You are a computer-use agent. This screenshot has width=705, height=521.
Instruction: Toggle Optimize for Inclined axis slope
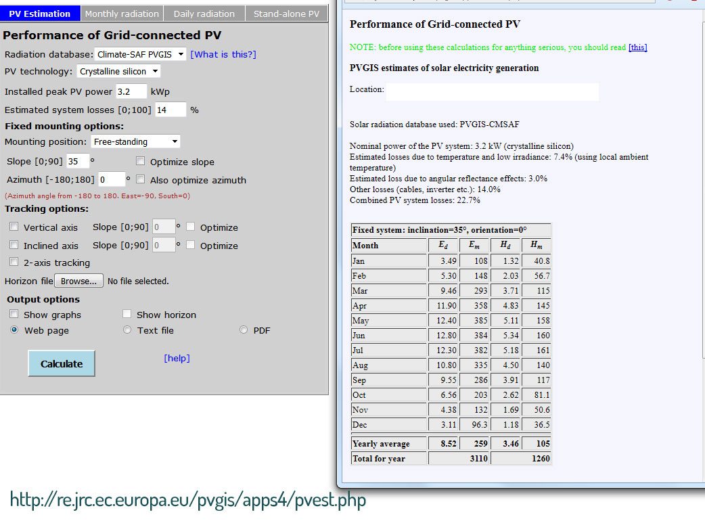[x=191, y=245]
